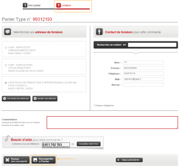Click the back chevron on Etape précédente
This screenshot has width=179, height=166.
pos(118,160)
